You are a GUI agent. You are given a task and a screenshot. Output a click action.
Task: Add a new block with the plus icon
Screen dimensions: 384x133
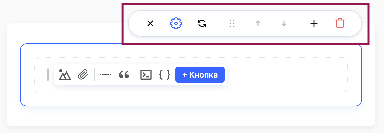click(x=314, y=23)
